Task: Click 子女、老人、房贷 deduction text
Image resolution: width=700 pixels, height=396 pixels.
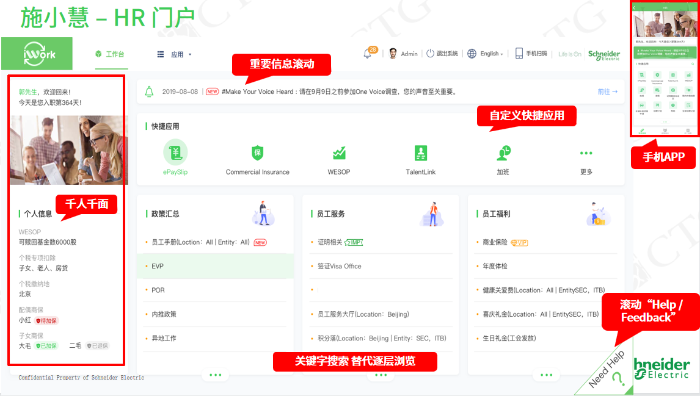Action: [x=43, y=268]
